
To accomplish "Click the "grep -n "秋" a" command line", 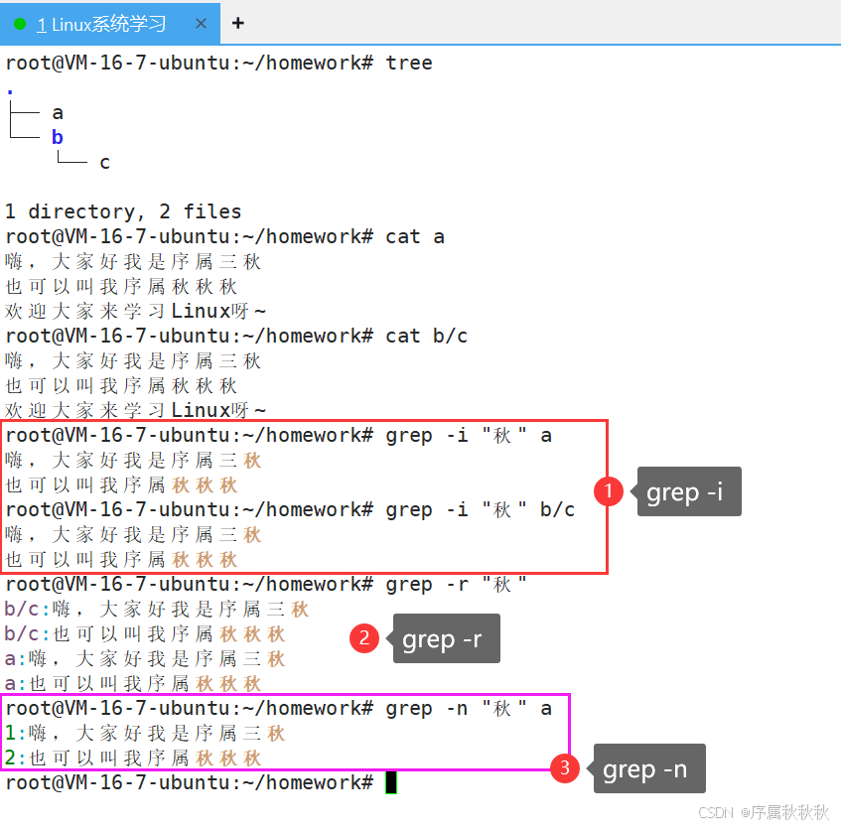I will 279,709.
